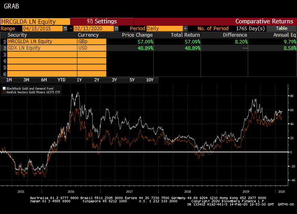Click the USD currency cell
The width and height of the screenshot is (297, 214).
point(92,48)
